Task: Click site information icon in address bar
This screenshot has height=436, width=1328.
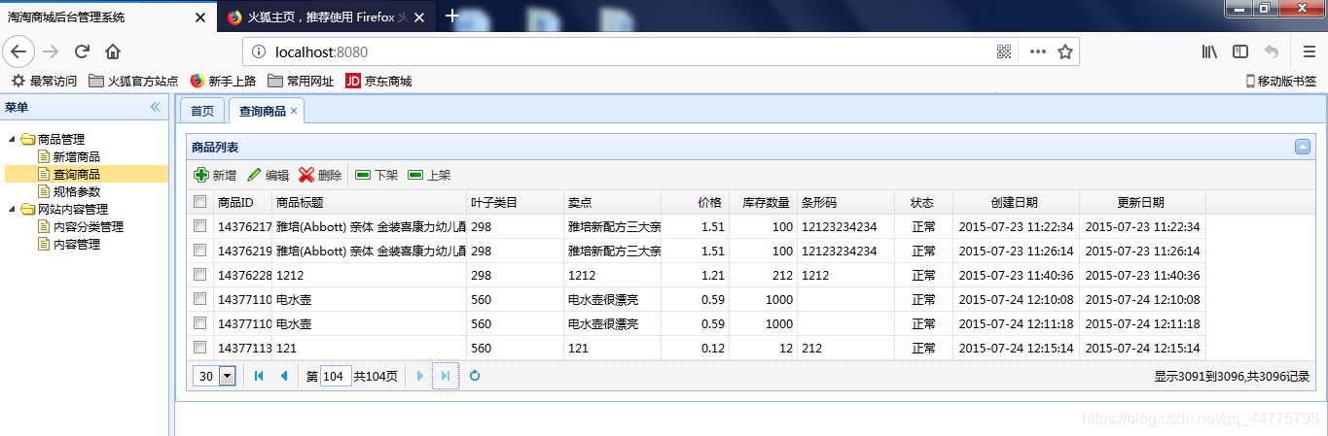Action: [x=259, y=52]
